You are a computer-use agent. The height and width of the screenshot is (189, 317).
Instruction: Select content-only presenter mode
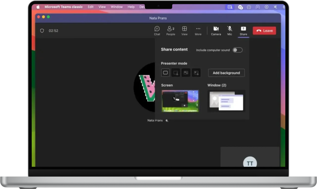pos(166,73)
